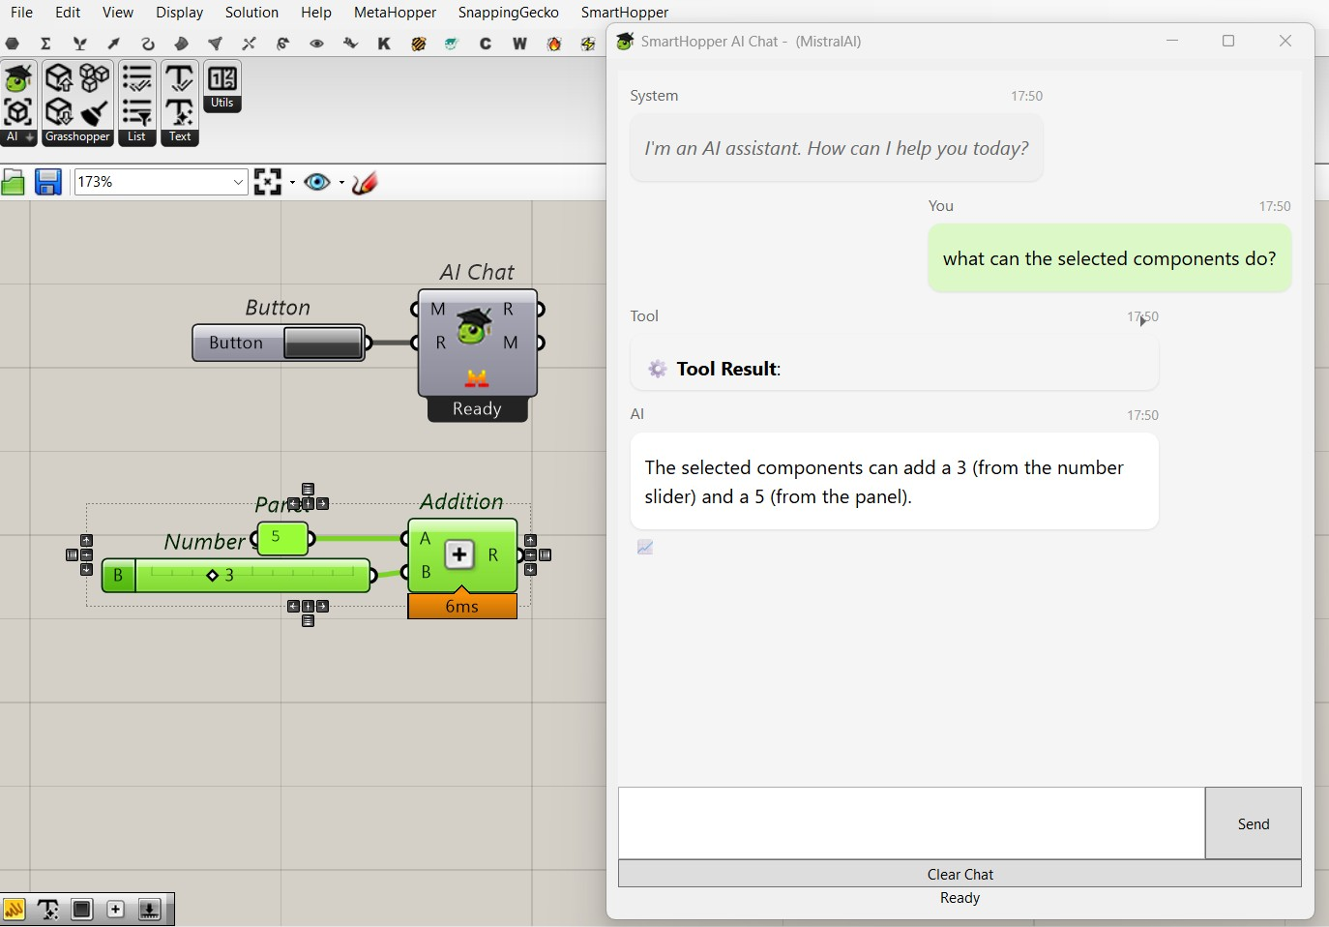
Task: Pick the list filter funnel icon
Action: [x=137, y=112]
